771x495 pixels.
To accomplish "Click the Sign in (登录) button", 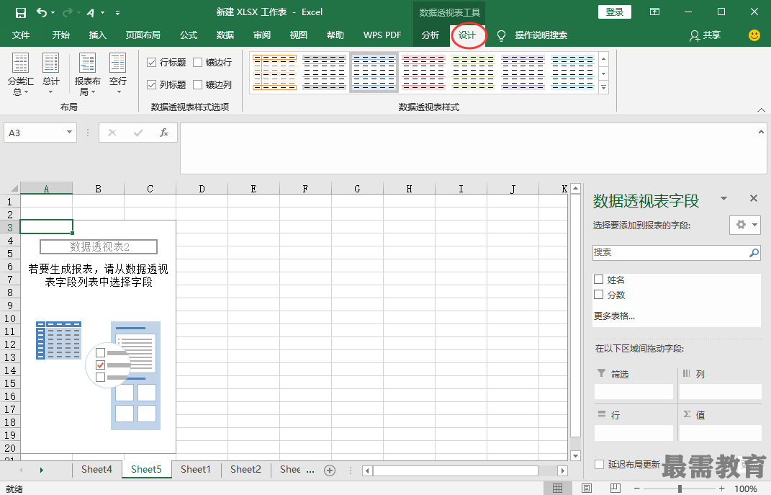I will 615,12.
